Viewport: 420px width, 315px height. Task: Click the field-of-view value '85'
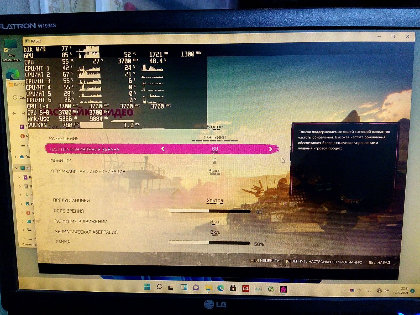(259, 212)
